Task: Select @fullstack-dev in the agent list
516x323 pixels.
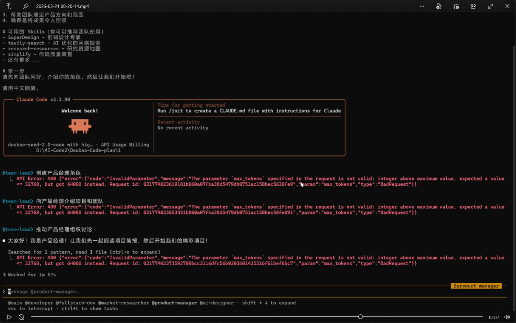Action: [75, 302]
